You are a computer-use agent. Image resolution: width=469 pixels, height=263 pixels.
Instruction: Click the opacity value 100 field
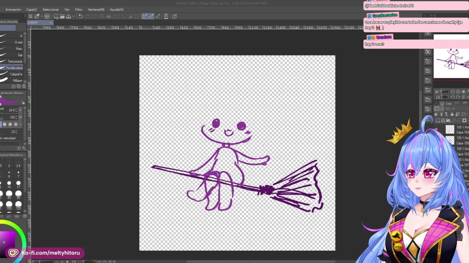[x=13, y=117]
